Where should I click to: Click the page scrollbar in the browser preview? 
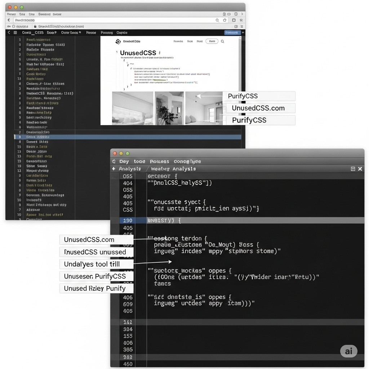click(240, 80)
